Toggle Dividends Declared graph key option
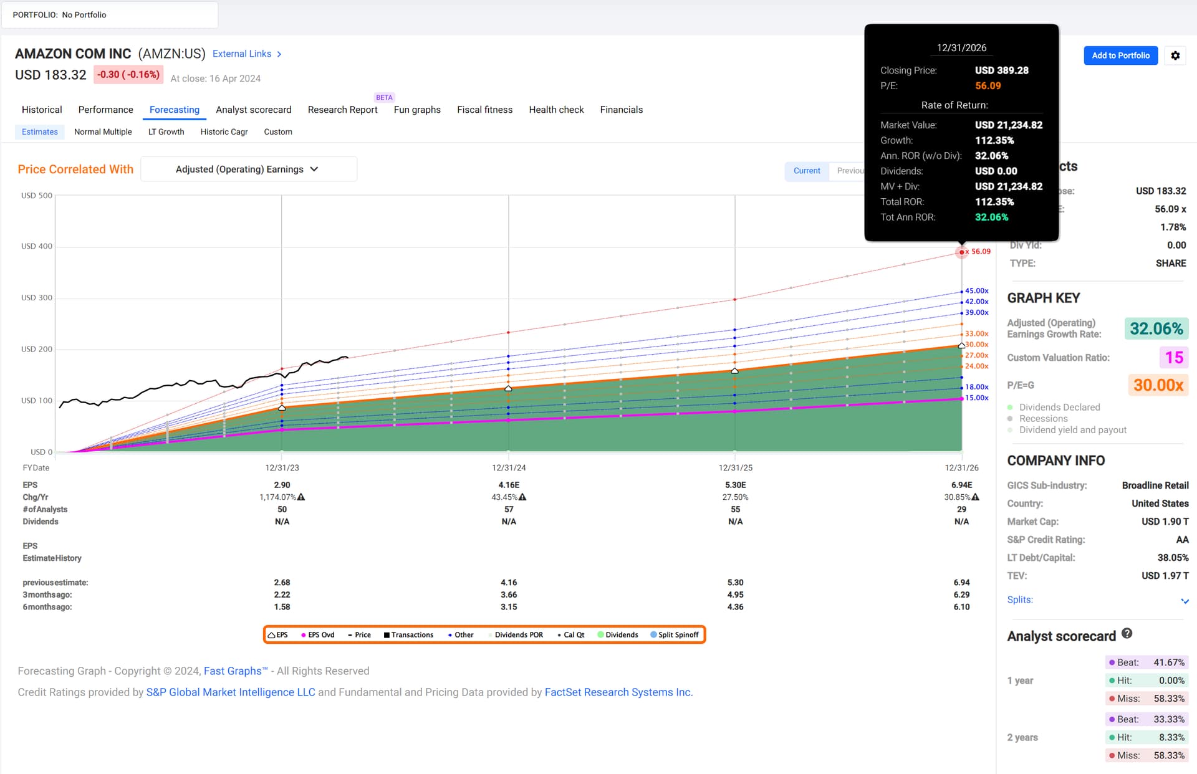 [x=1054, y=407]
